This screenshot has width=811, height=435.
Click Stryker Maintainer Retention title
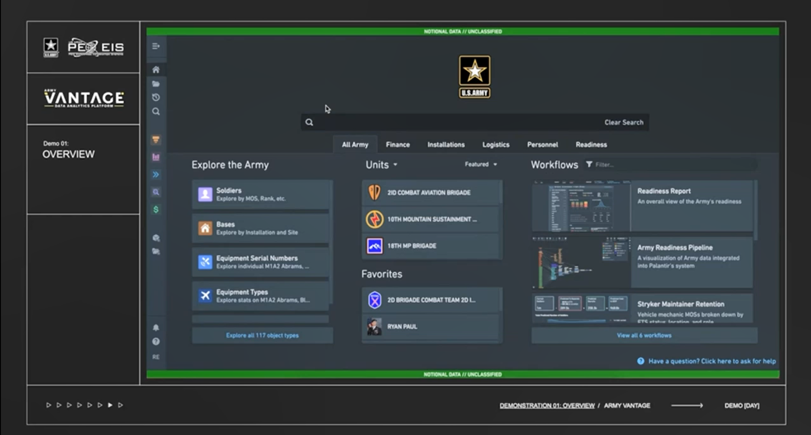point(680,304)
